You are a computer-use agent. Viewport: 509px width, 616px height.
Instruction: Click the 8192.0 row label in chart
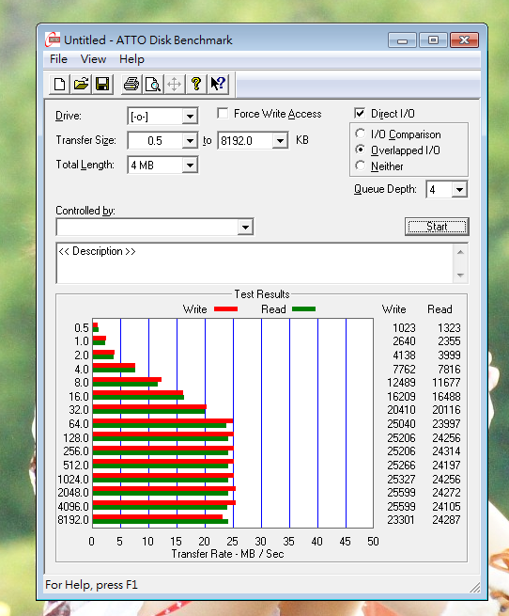(73, 520)
